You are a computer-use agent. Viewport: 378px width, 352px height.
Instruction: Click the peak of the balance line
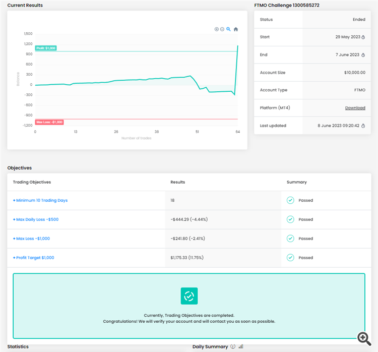pos(238,45)
